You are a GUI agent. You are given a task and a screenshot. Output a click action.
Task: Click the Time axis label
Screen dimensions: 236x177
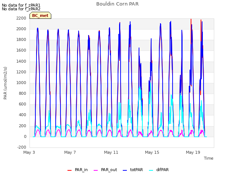209,158
